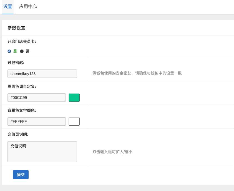Click inside the 充值说明 textarea
234x191 pixels.
[42, 152]
